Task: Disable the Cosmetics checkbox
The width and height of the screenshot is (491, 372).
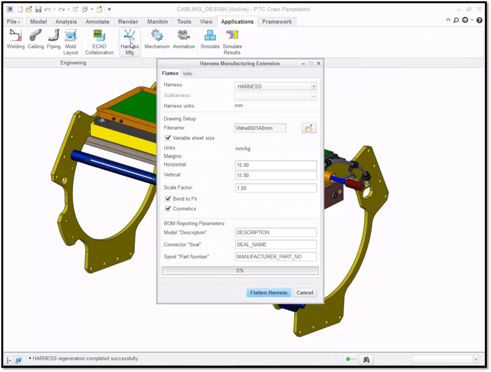Action: 168,209
